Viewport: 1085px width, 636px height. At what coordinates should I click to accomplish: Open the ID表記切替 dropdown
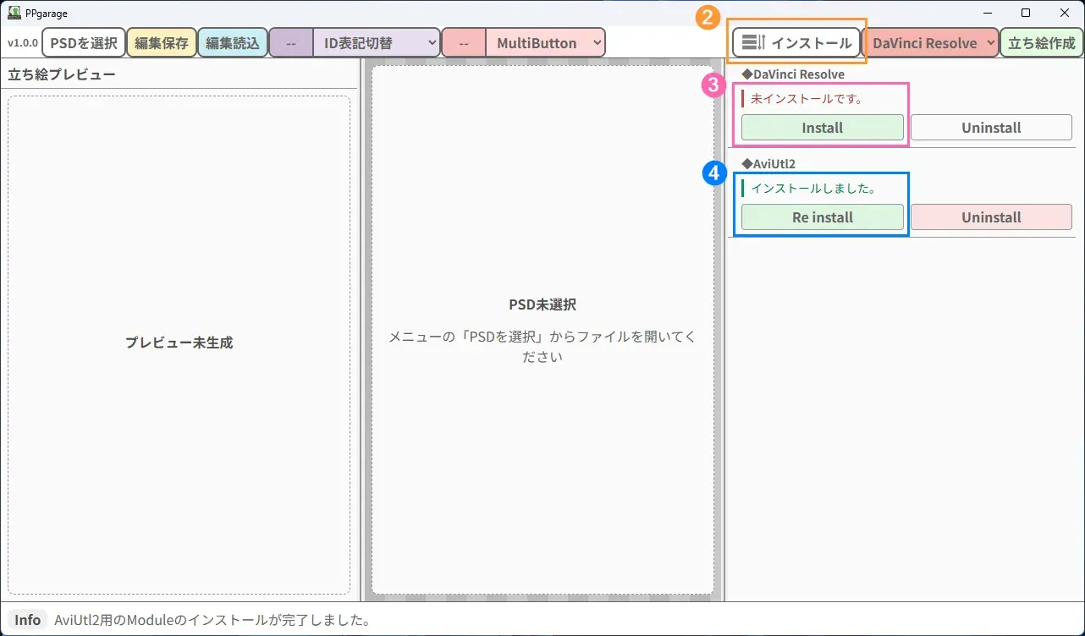tap(377, 43)
